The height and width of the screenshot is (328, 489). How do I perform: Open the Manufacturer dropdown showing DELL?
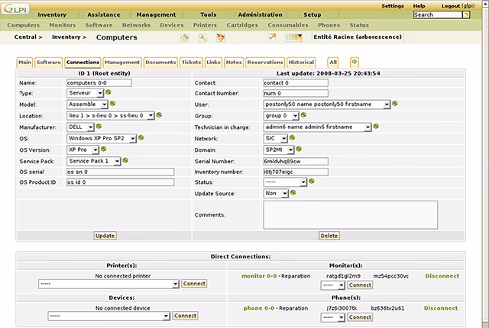click(80, 127)
